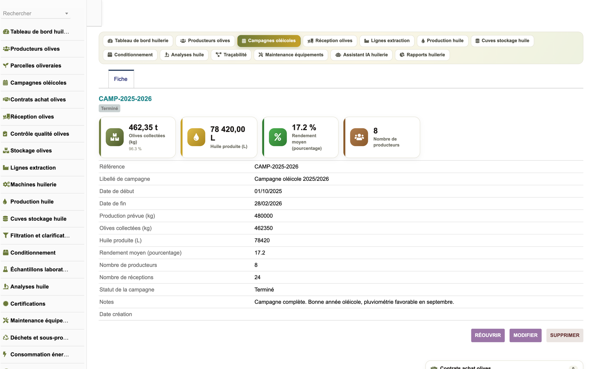Image resolution: width=596 pixels, height=369 pixels.
Task: Click the Contrôle qualité clipboard icon
Action: click(5, 134)
